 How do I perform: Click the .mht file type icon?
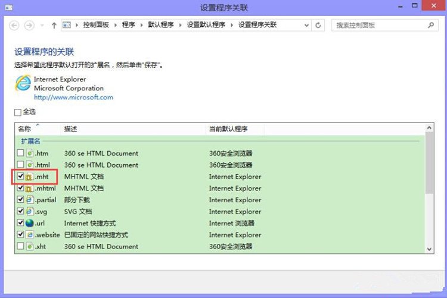tap(30, 177)
